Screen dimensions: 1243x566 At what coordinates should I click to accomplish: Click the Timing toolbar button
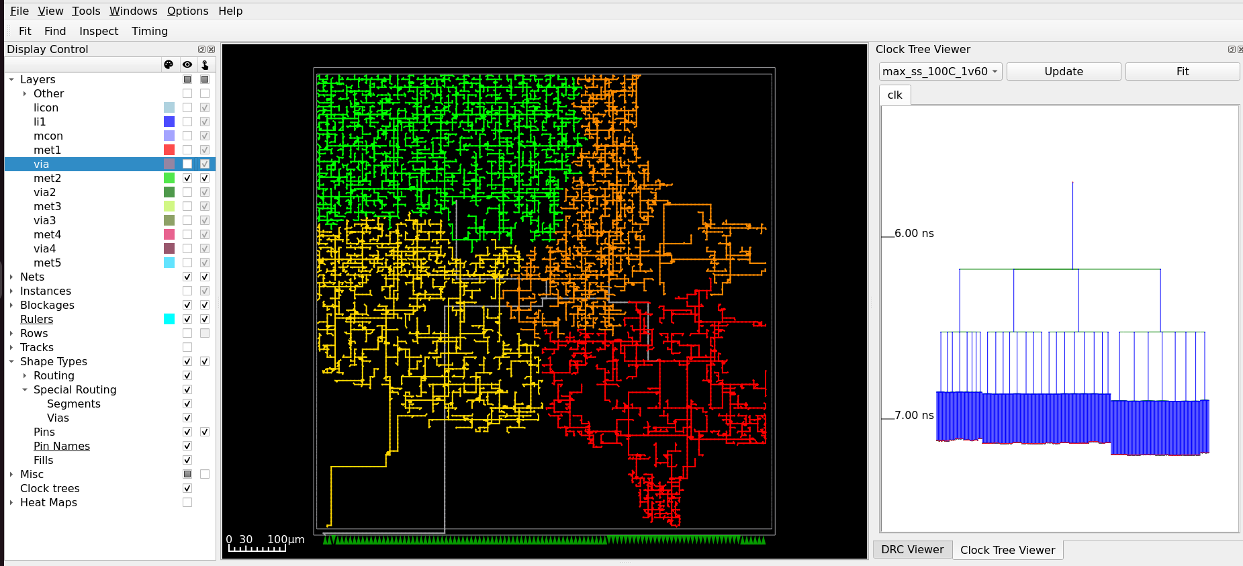tap(150, 31)
